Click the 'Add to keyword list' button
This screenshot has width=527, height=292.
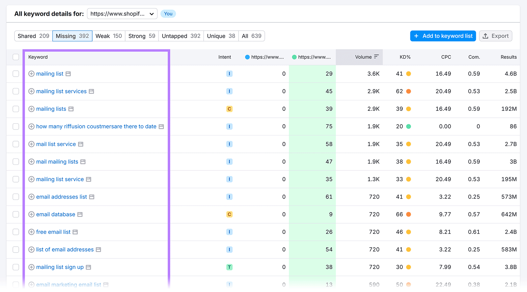point(443,36)
